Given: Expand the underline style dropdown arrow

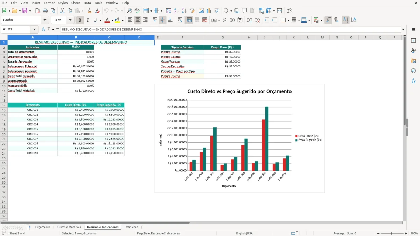Looking at the screenshot, I should coord(100,20).
